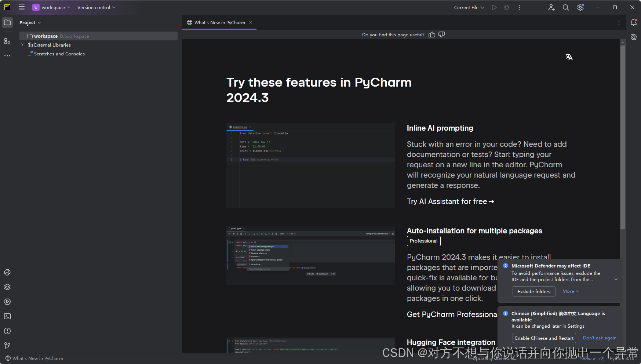Screen dimensions: 641x364
Task: Open Search Everywhere magnifier
Action: (x=566, y=7)
